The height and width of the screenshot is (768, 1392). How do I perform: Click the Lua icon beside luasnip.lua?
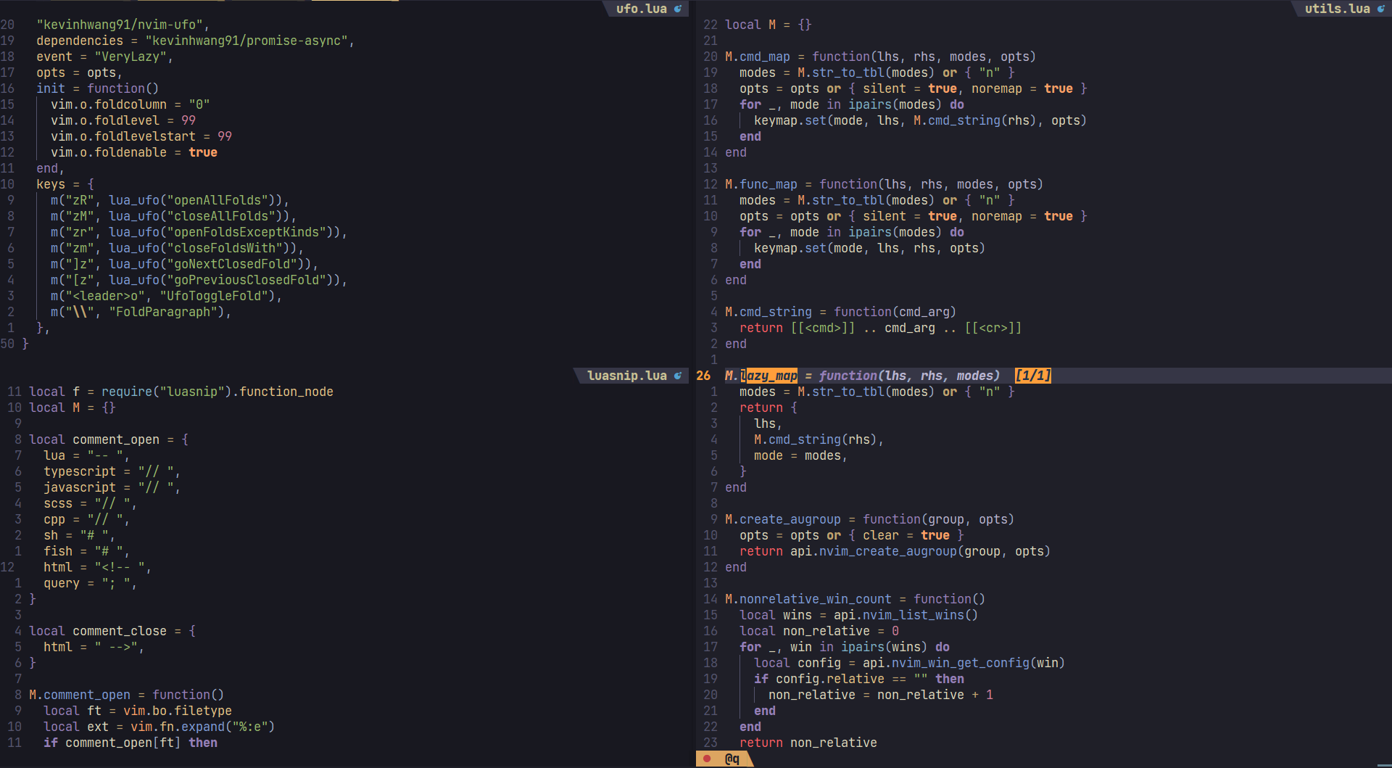678,376
